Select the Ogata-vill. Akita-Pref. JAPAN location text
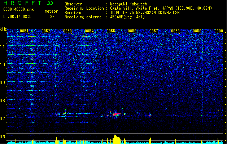 [161, 8]
